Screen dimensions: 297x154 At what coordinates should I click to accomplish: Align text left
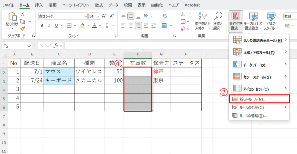[x=123, y=26]
